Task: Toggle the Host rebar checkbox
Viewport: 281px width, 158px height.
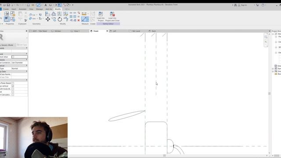Action: [13, 57]
